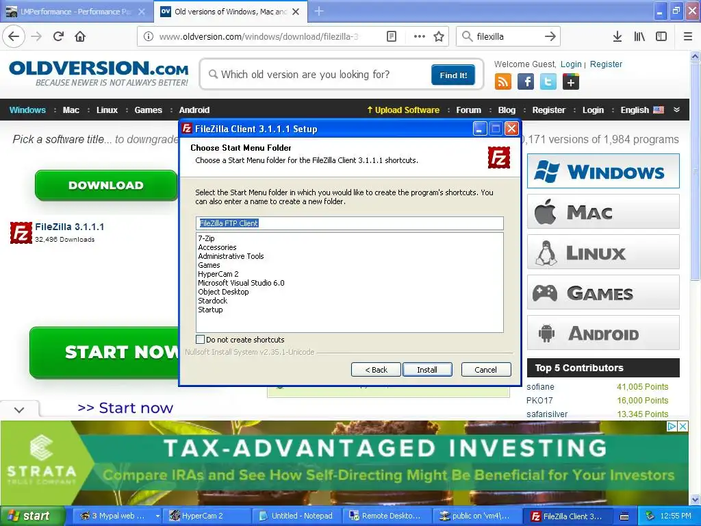The height and width of the screenshot is (526, 701).
Task: Open the Forum nav link
Action: tap(468, 110)
